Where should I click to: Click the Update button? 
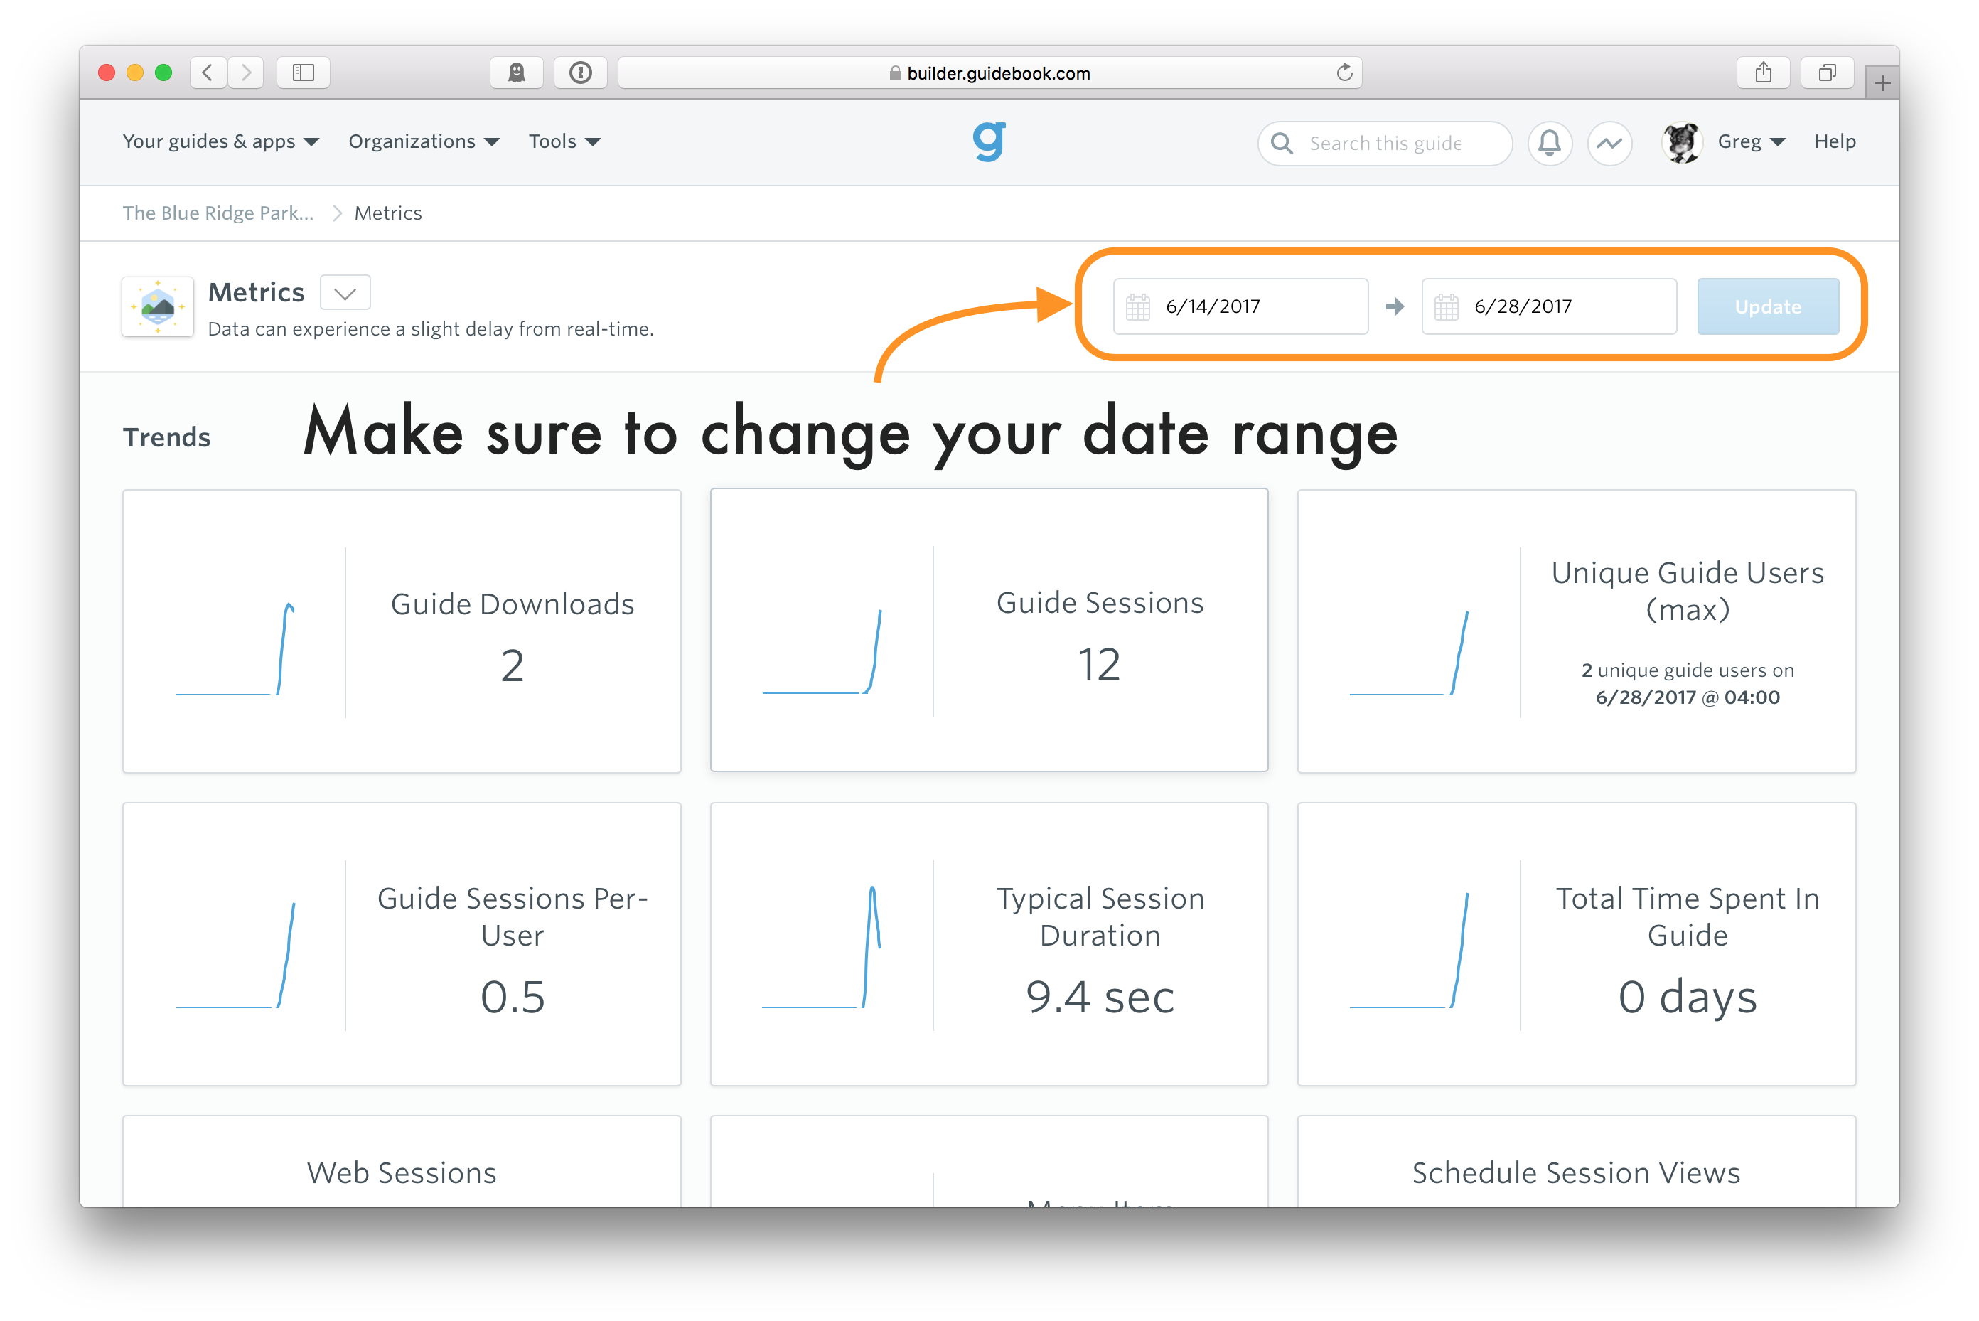pyautogui.click(x=1768, y=306)
